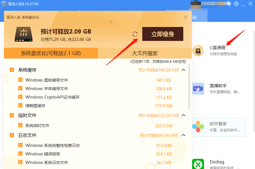Toggle the 系统缓存 checkbox
The width and height of the screenshot is (255, 169).
coord(12,70)
